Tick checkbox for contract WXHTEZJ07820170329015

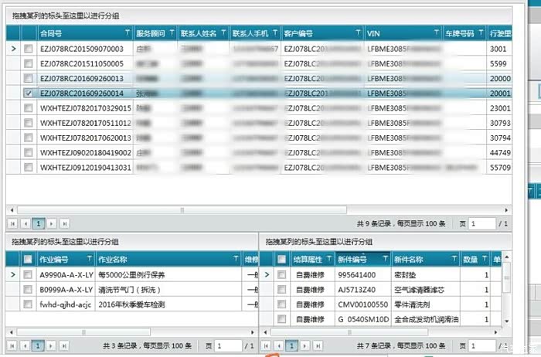click(x=29, y=108)
